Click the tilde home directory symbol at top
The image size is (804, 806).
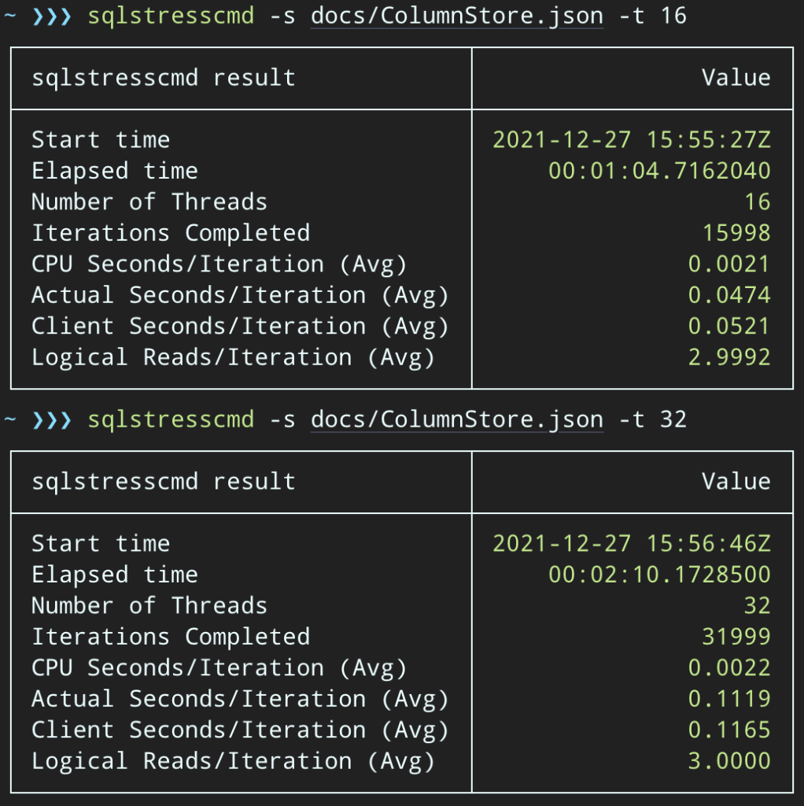[9, 16]
